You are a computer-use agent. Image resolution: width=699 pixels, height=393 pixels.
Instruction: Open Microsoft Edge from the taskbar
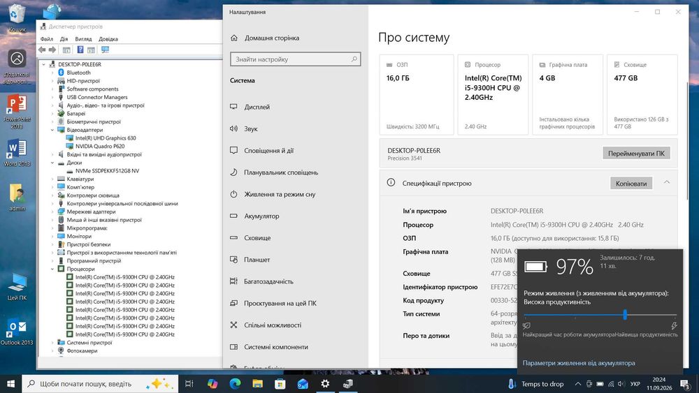coord(235,384)
